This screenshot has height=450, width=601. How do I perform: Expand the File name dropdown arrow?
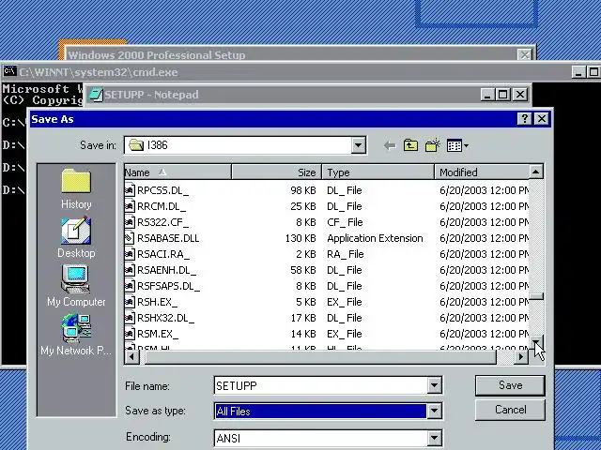point(434,385)
